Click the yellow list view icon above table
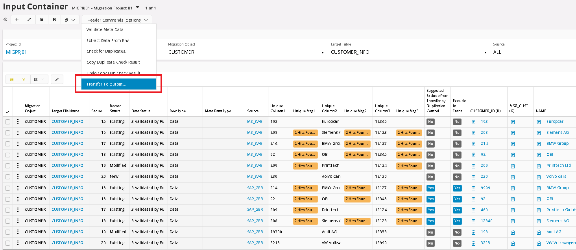 tap(12, 79)
